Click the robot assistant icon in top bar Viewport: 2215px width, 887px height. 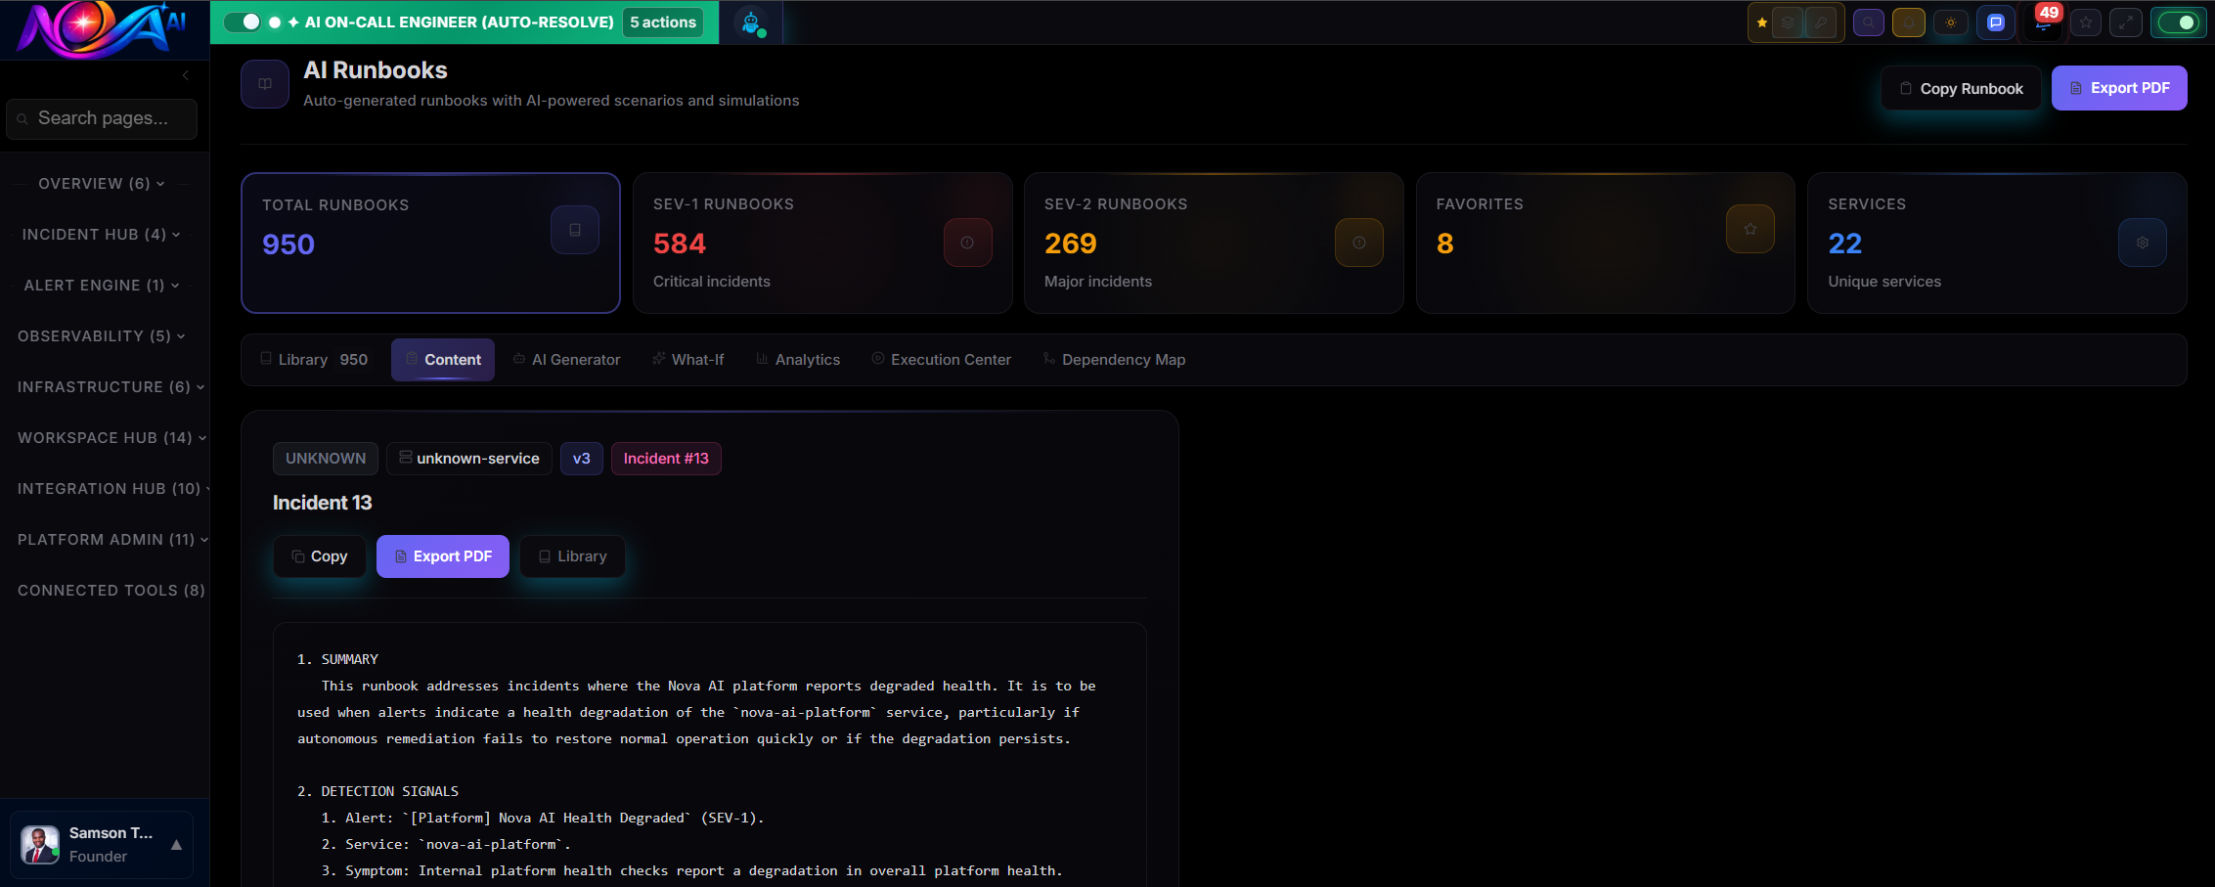click(751, 22)
